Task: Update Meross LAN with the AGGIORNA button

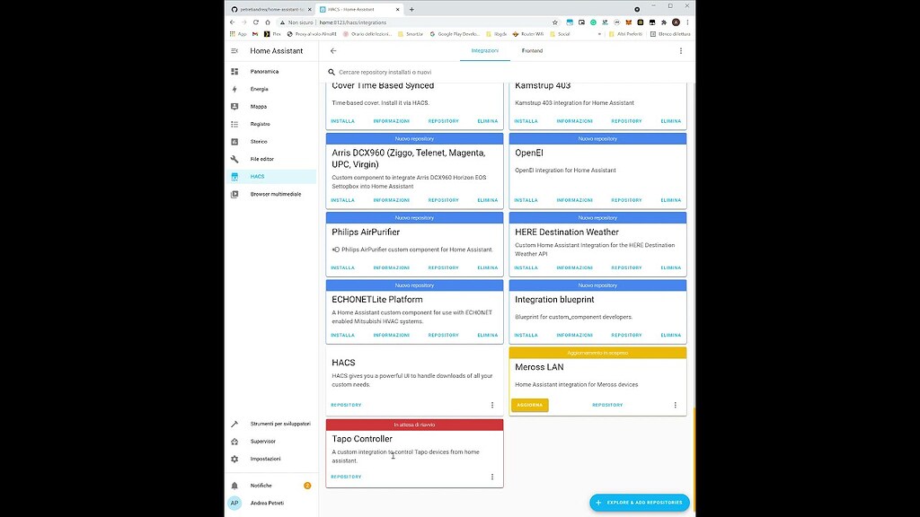Action: pos(530,405)
